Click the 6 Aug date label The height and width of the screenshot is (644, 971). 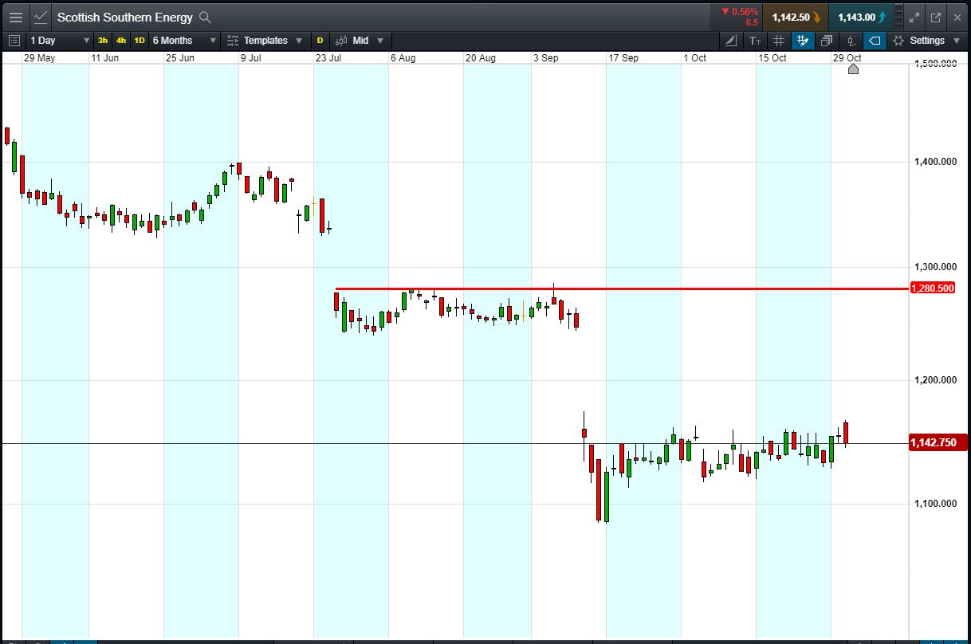tap(403, 58)
